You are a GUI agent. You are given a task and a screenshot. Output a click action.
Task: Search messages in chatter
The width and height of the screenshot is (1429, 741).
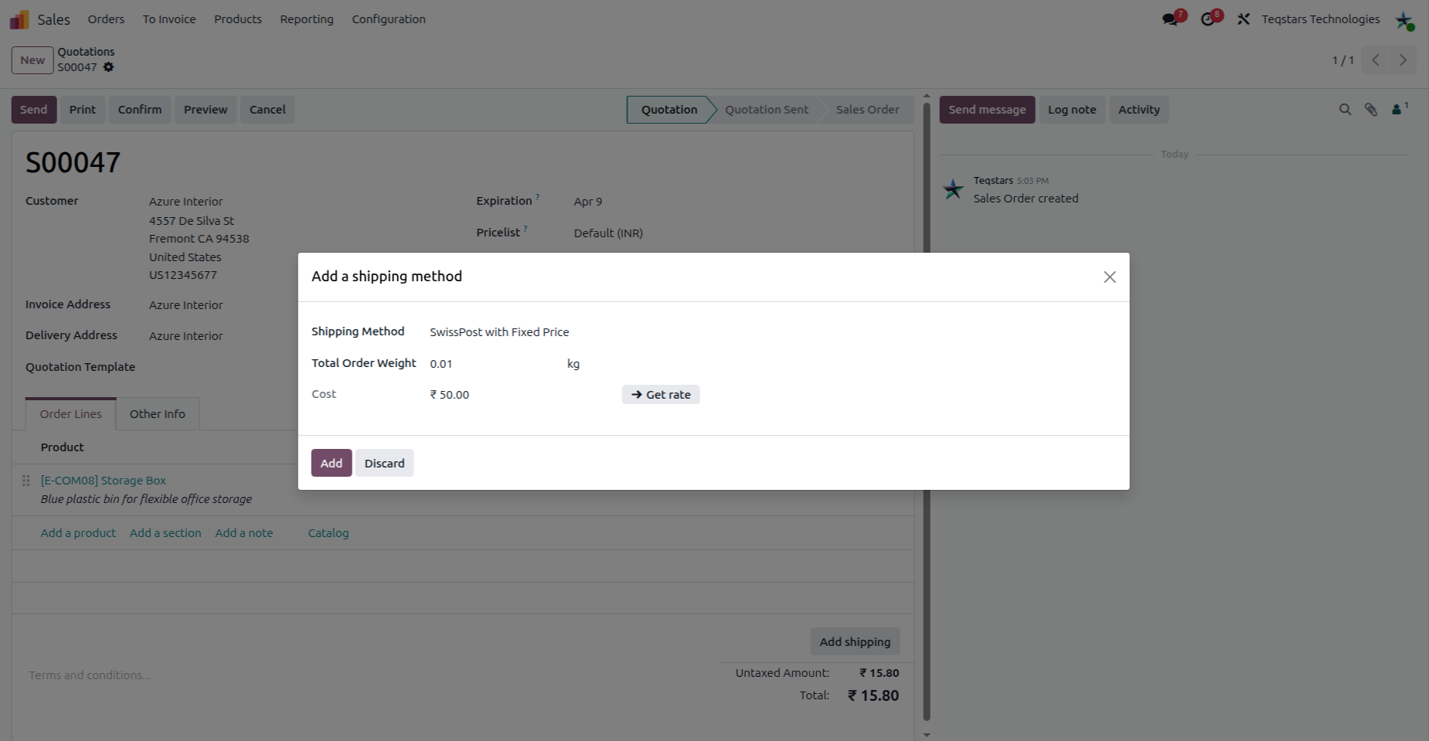pyautogui.click(x=1346, y=110)
